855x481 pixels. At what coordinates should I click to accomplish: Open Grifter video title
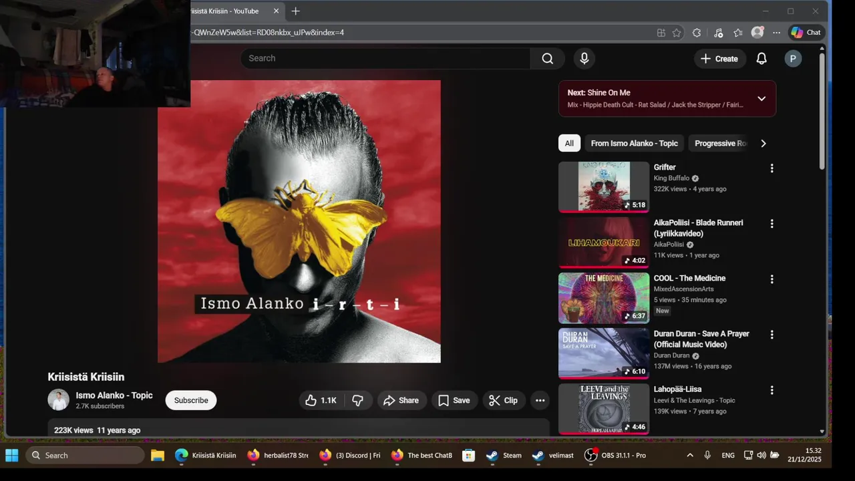click(x=665, y=168)
